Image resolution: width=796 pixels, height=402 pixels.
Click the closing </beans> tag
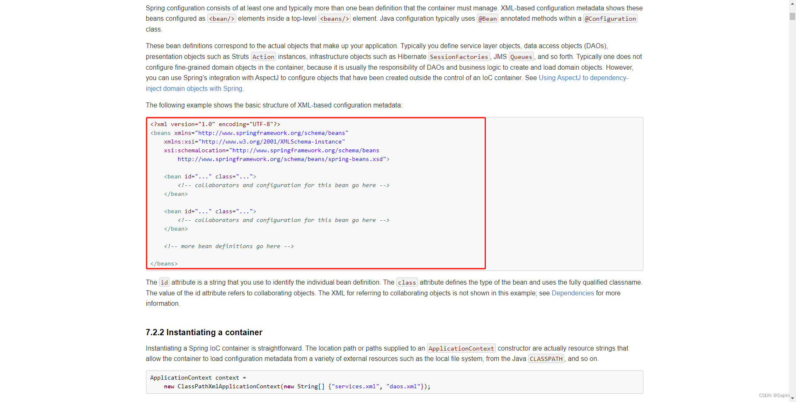164,264
